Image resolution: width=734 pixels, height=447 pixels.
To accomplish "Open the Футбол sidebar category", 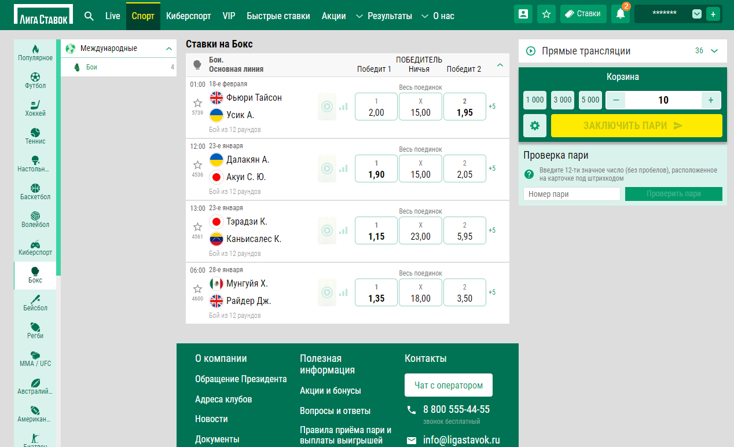I will [35, 81].
